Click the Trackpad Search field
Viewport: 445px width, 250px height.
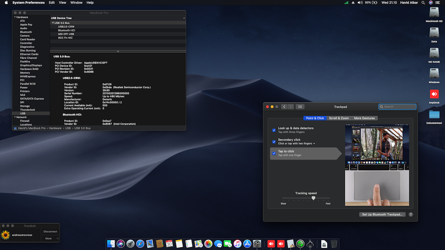point(397,106)
